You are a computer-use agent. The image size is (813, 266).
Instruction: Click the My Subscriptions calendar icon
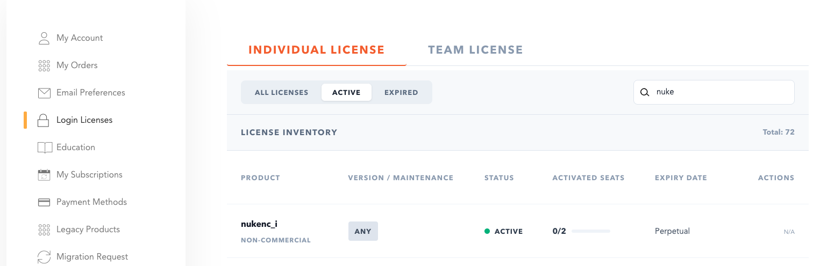pyautogui.click(x=44, y=175)
